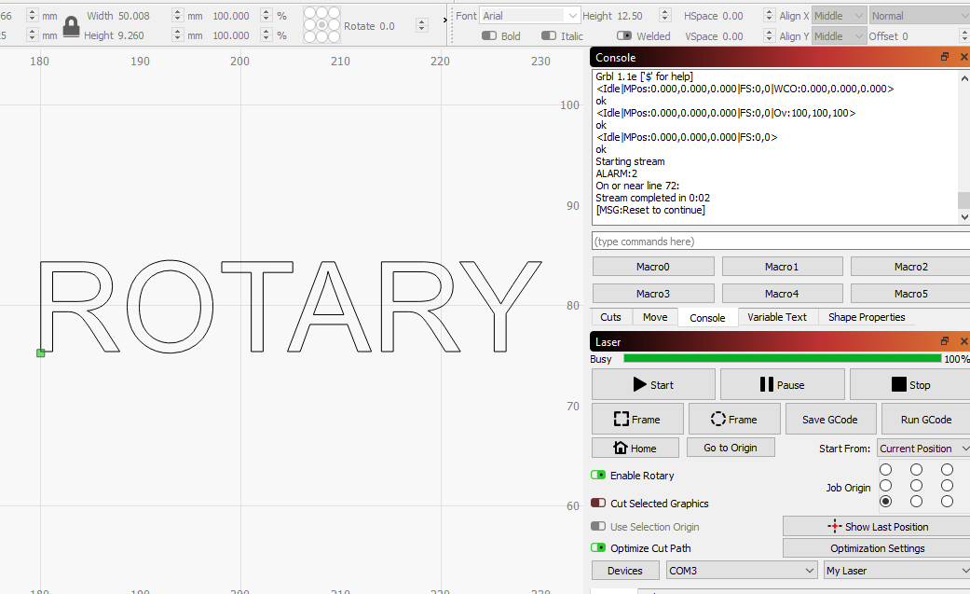Viewport: 970px width, 594px height.
Task: Open the COM3 port dropdown
Action: coord(742,571)
